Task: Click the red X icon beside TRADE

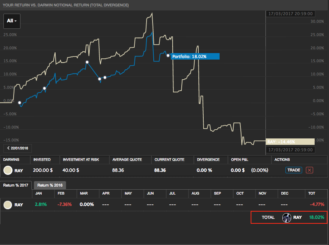Action: [309, 170]
